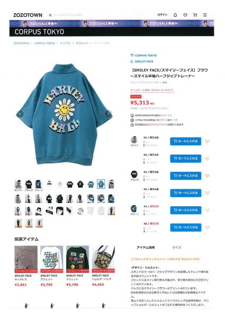Viewport: 225px width, 318px height.
Task: Favorite the green size 46 variant heart
Action: pos(207,227)
